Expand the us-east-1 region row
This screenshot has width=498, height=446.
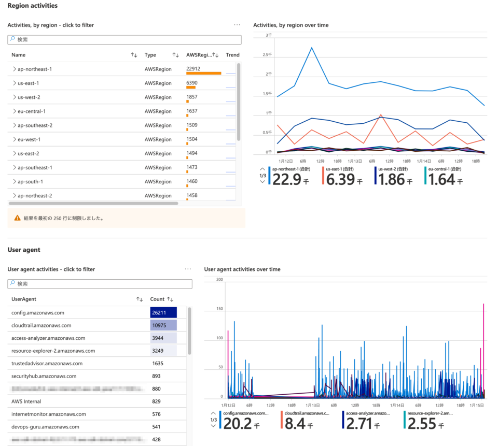point(14,83)
